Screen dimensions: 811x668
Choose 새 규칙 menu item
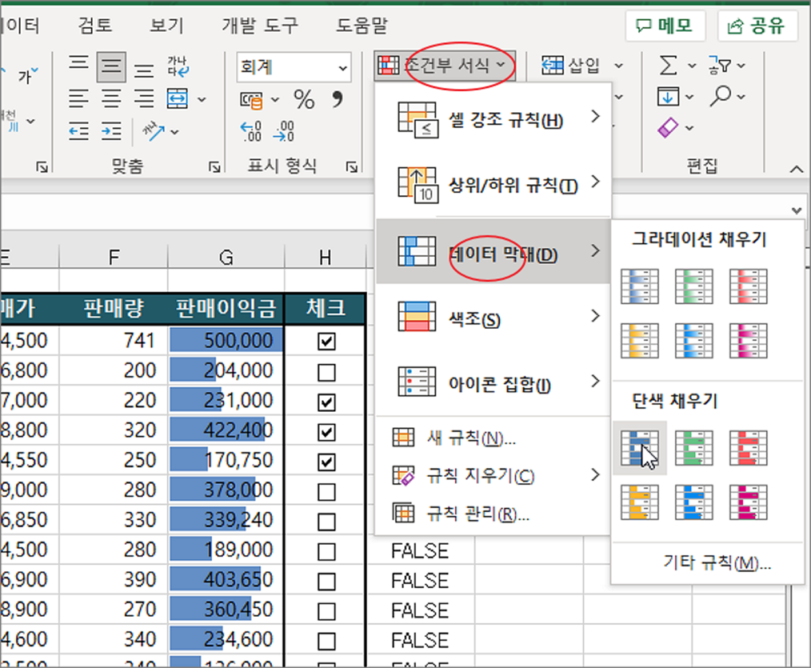pos(494,438)
